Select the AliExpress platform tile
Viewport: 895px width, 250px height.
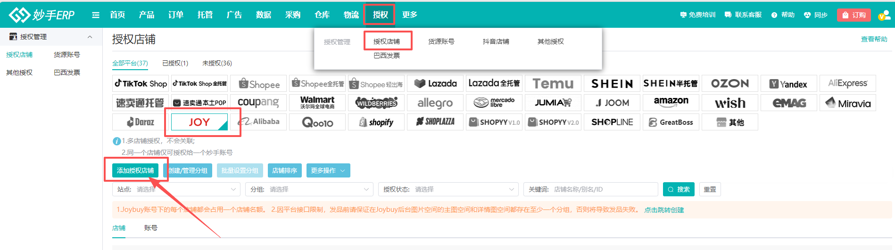848,84
